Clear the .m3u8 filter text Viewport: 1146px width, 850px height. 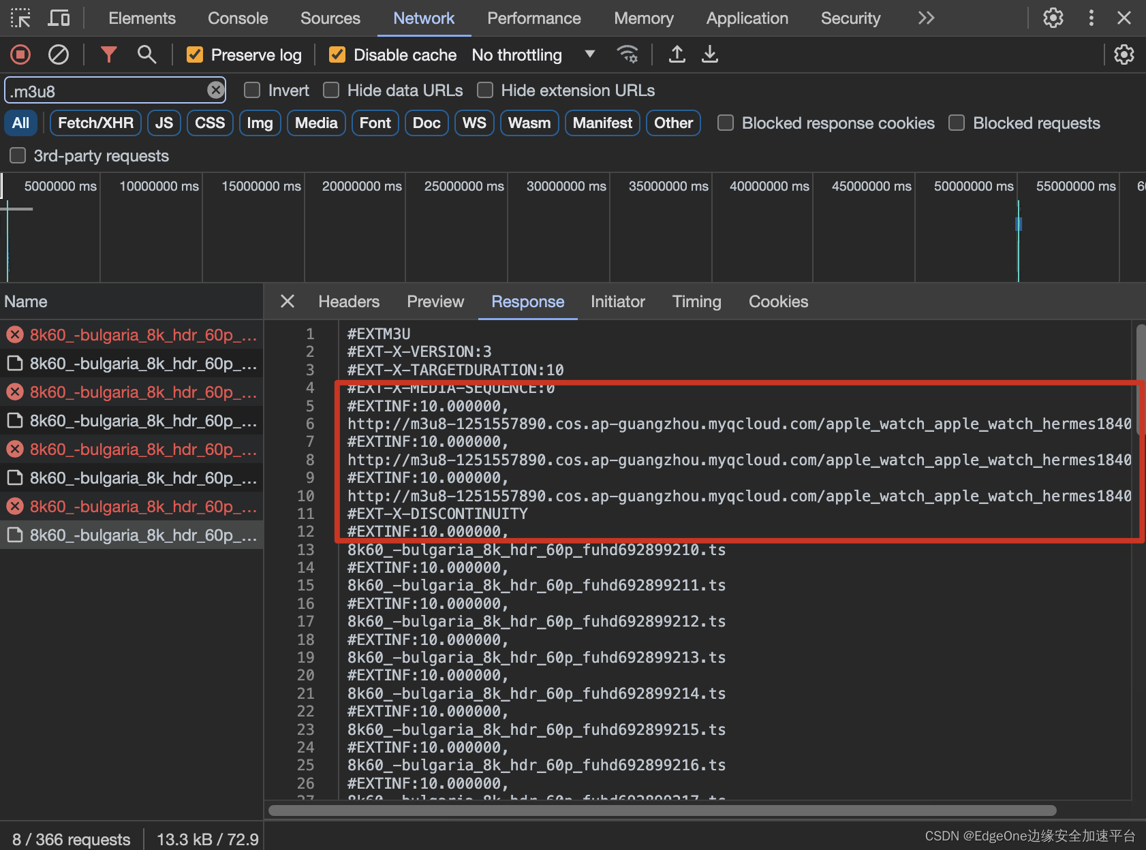point(216,90)
